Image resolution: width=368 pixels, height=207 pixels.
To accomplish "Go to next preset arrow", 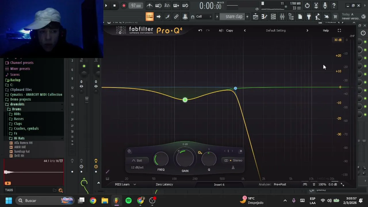I will [307, 30].
